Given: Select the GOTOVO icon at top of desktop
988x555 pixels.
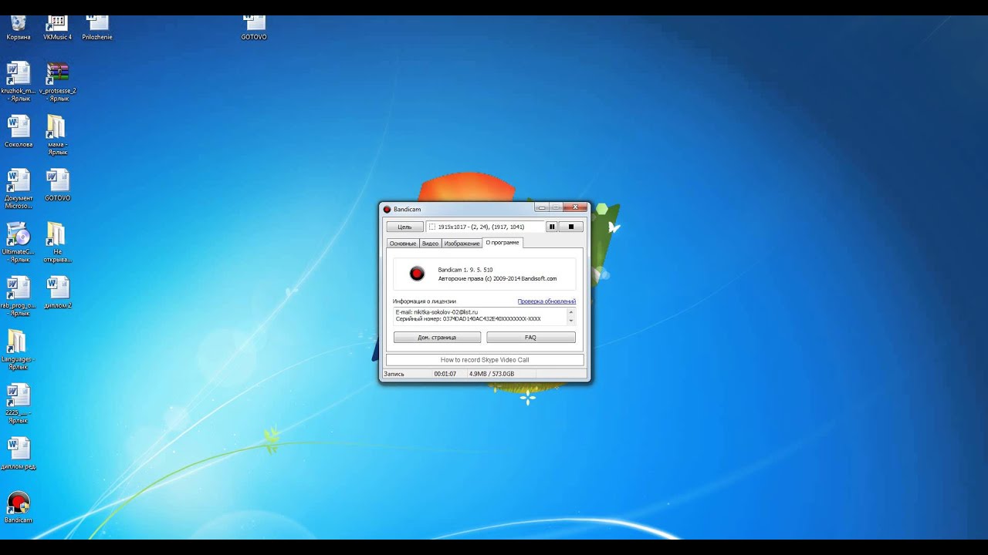Looking at the screenshot, I should point(254,28).
